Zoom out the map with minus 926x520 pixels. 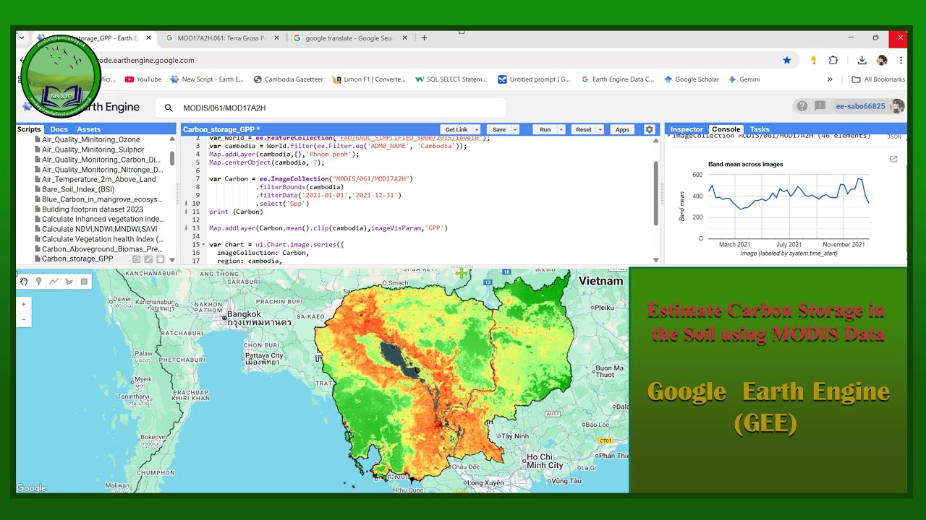coord(24,319)
